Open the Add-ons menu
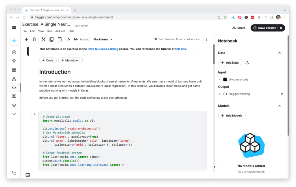Viewport: 296px width, 187px height. 60,31
